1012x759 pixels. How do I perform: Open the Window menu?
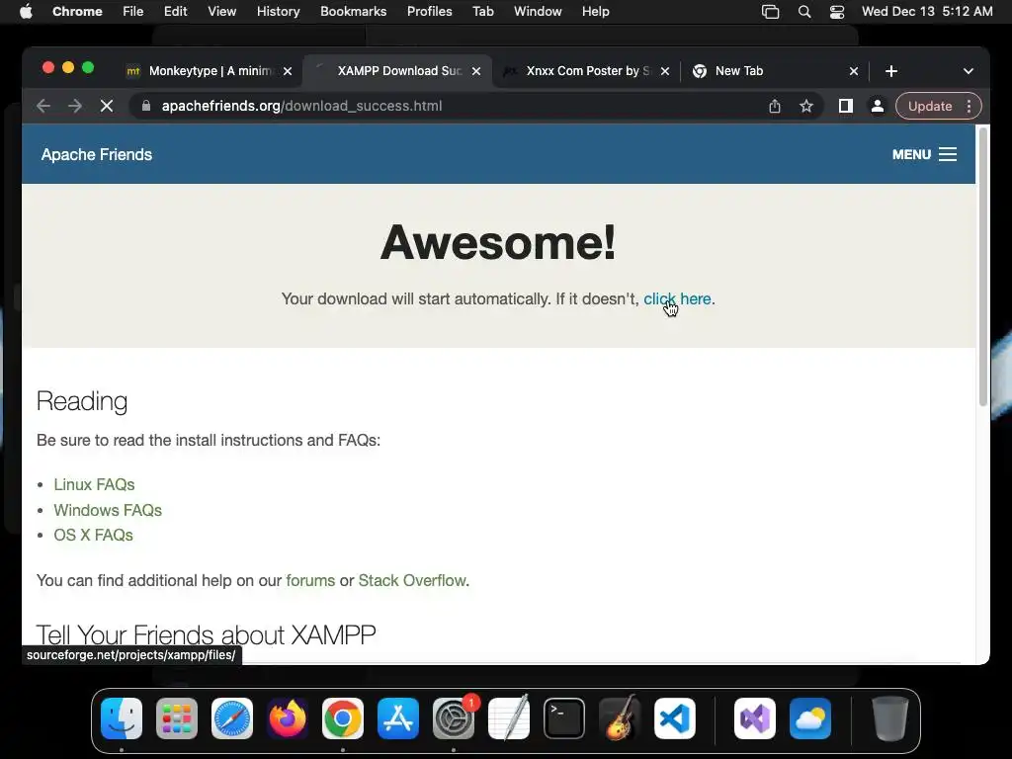point(538,12)
